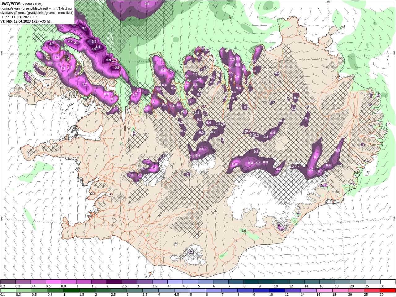Screen dimensions: 396x297
Task: Pick the darkest purple swatch between 2 and 2.5, snow scale
Action: [x=114, y=282]
